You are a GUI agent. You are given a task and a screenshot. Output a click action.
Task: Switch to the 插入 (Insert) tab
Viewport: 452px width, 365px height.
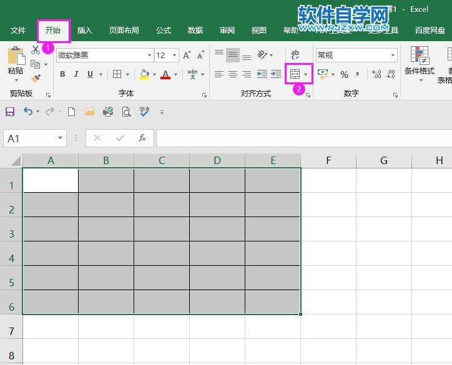pos(84,30)
